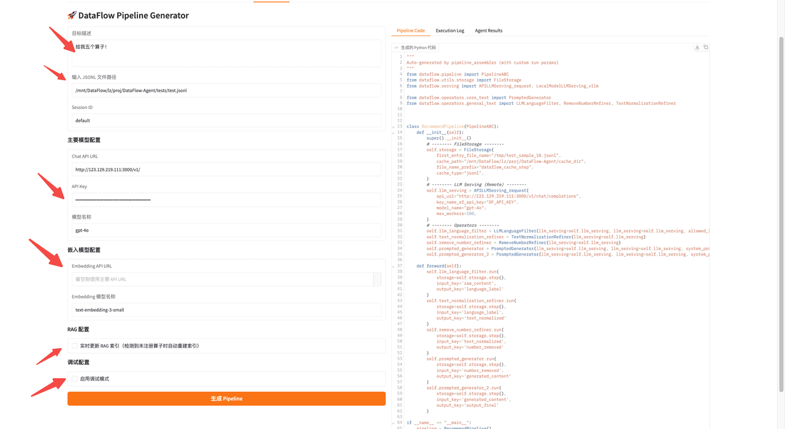785x429 pixels.
Task: Download the generated Python code
Action: tap(697, 47)
